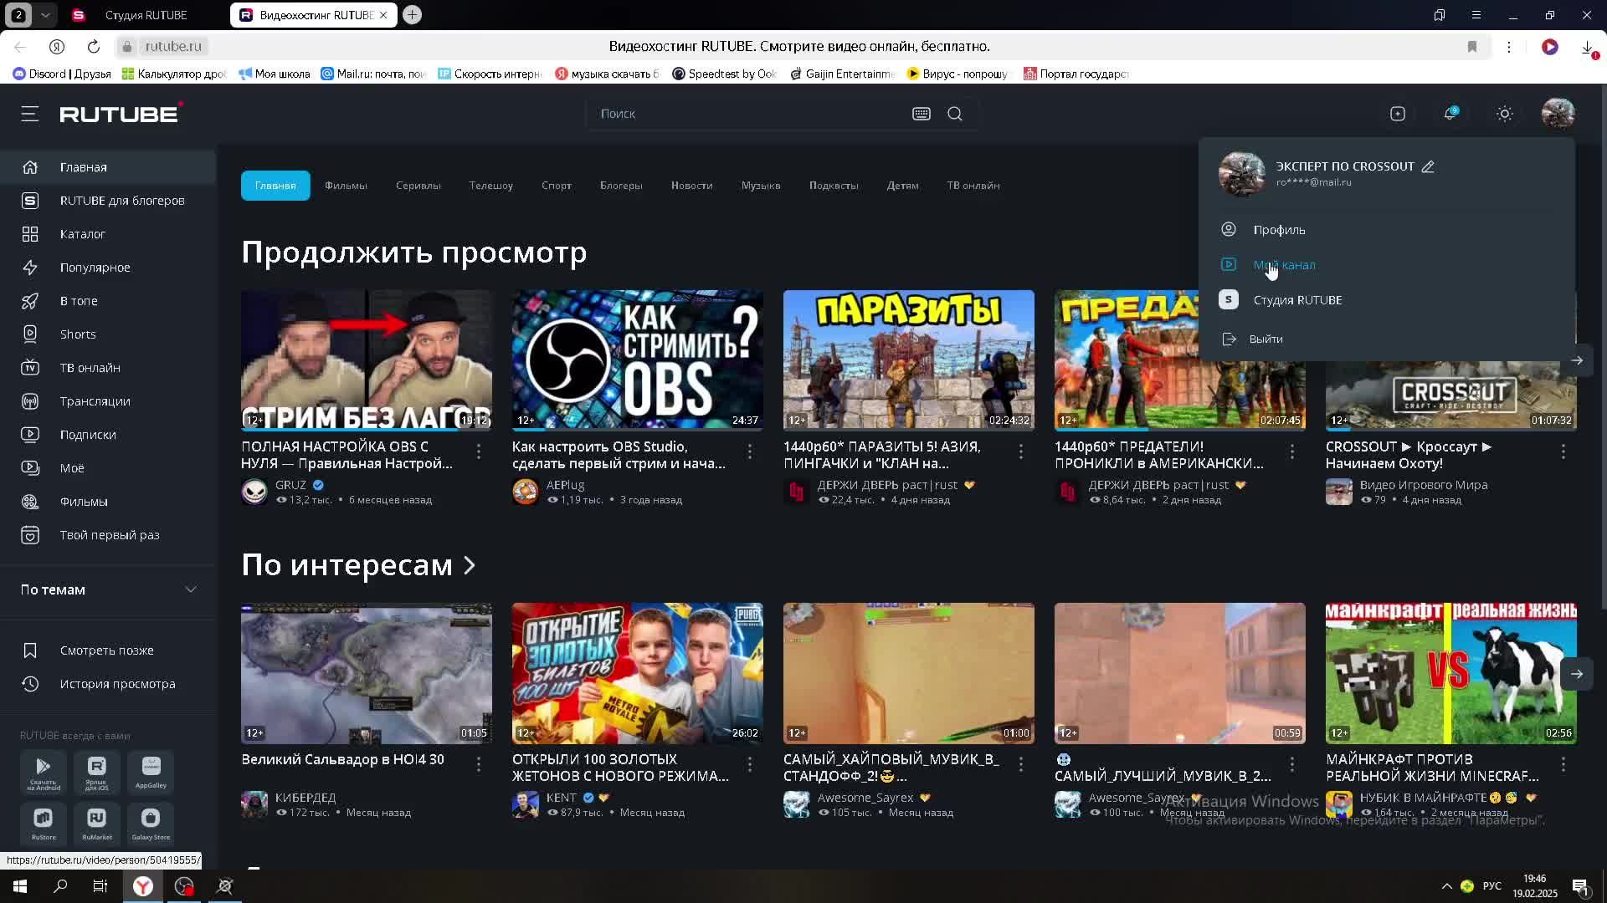Viewport: 1607px width, 903px height.
Task: Open Трансляции in sidebar
Action: (x=108, y=401)
